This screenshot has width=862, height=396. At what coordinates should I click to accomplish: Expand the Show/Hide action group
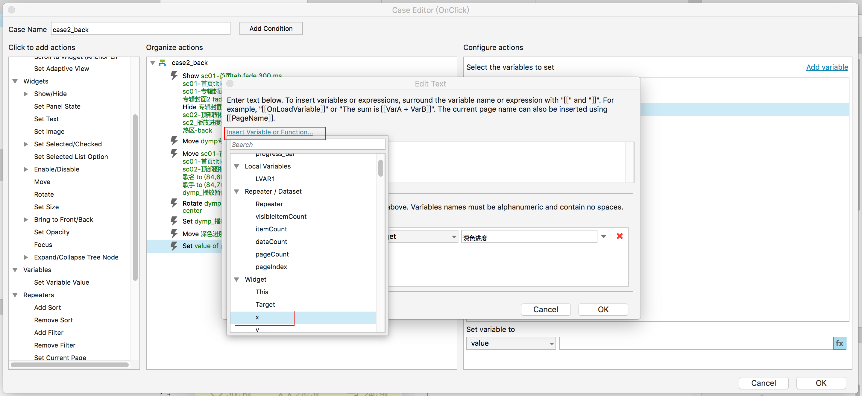(x=26, y=94)
